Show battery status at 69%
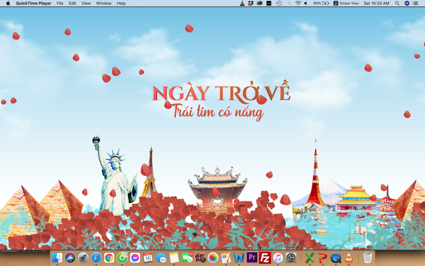Screen dimensions: 425x266 point(321,3)
